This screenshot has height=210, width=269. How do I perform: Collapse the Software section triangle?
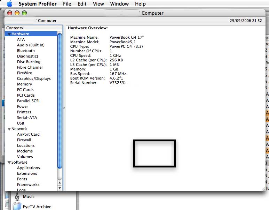tap(9, 163)
